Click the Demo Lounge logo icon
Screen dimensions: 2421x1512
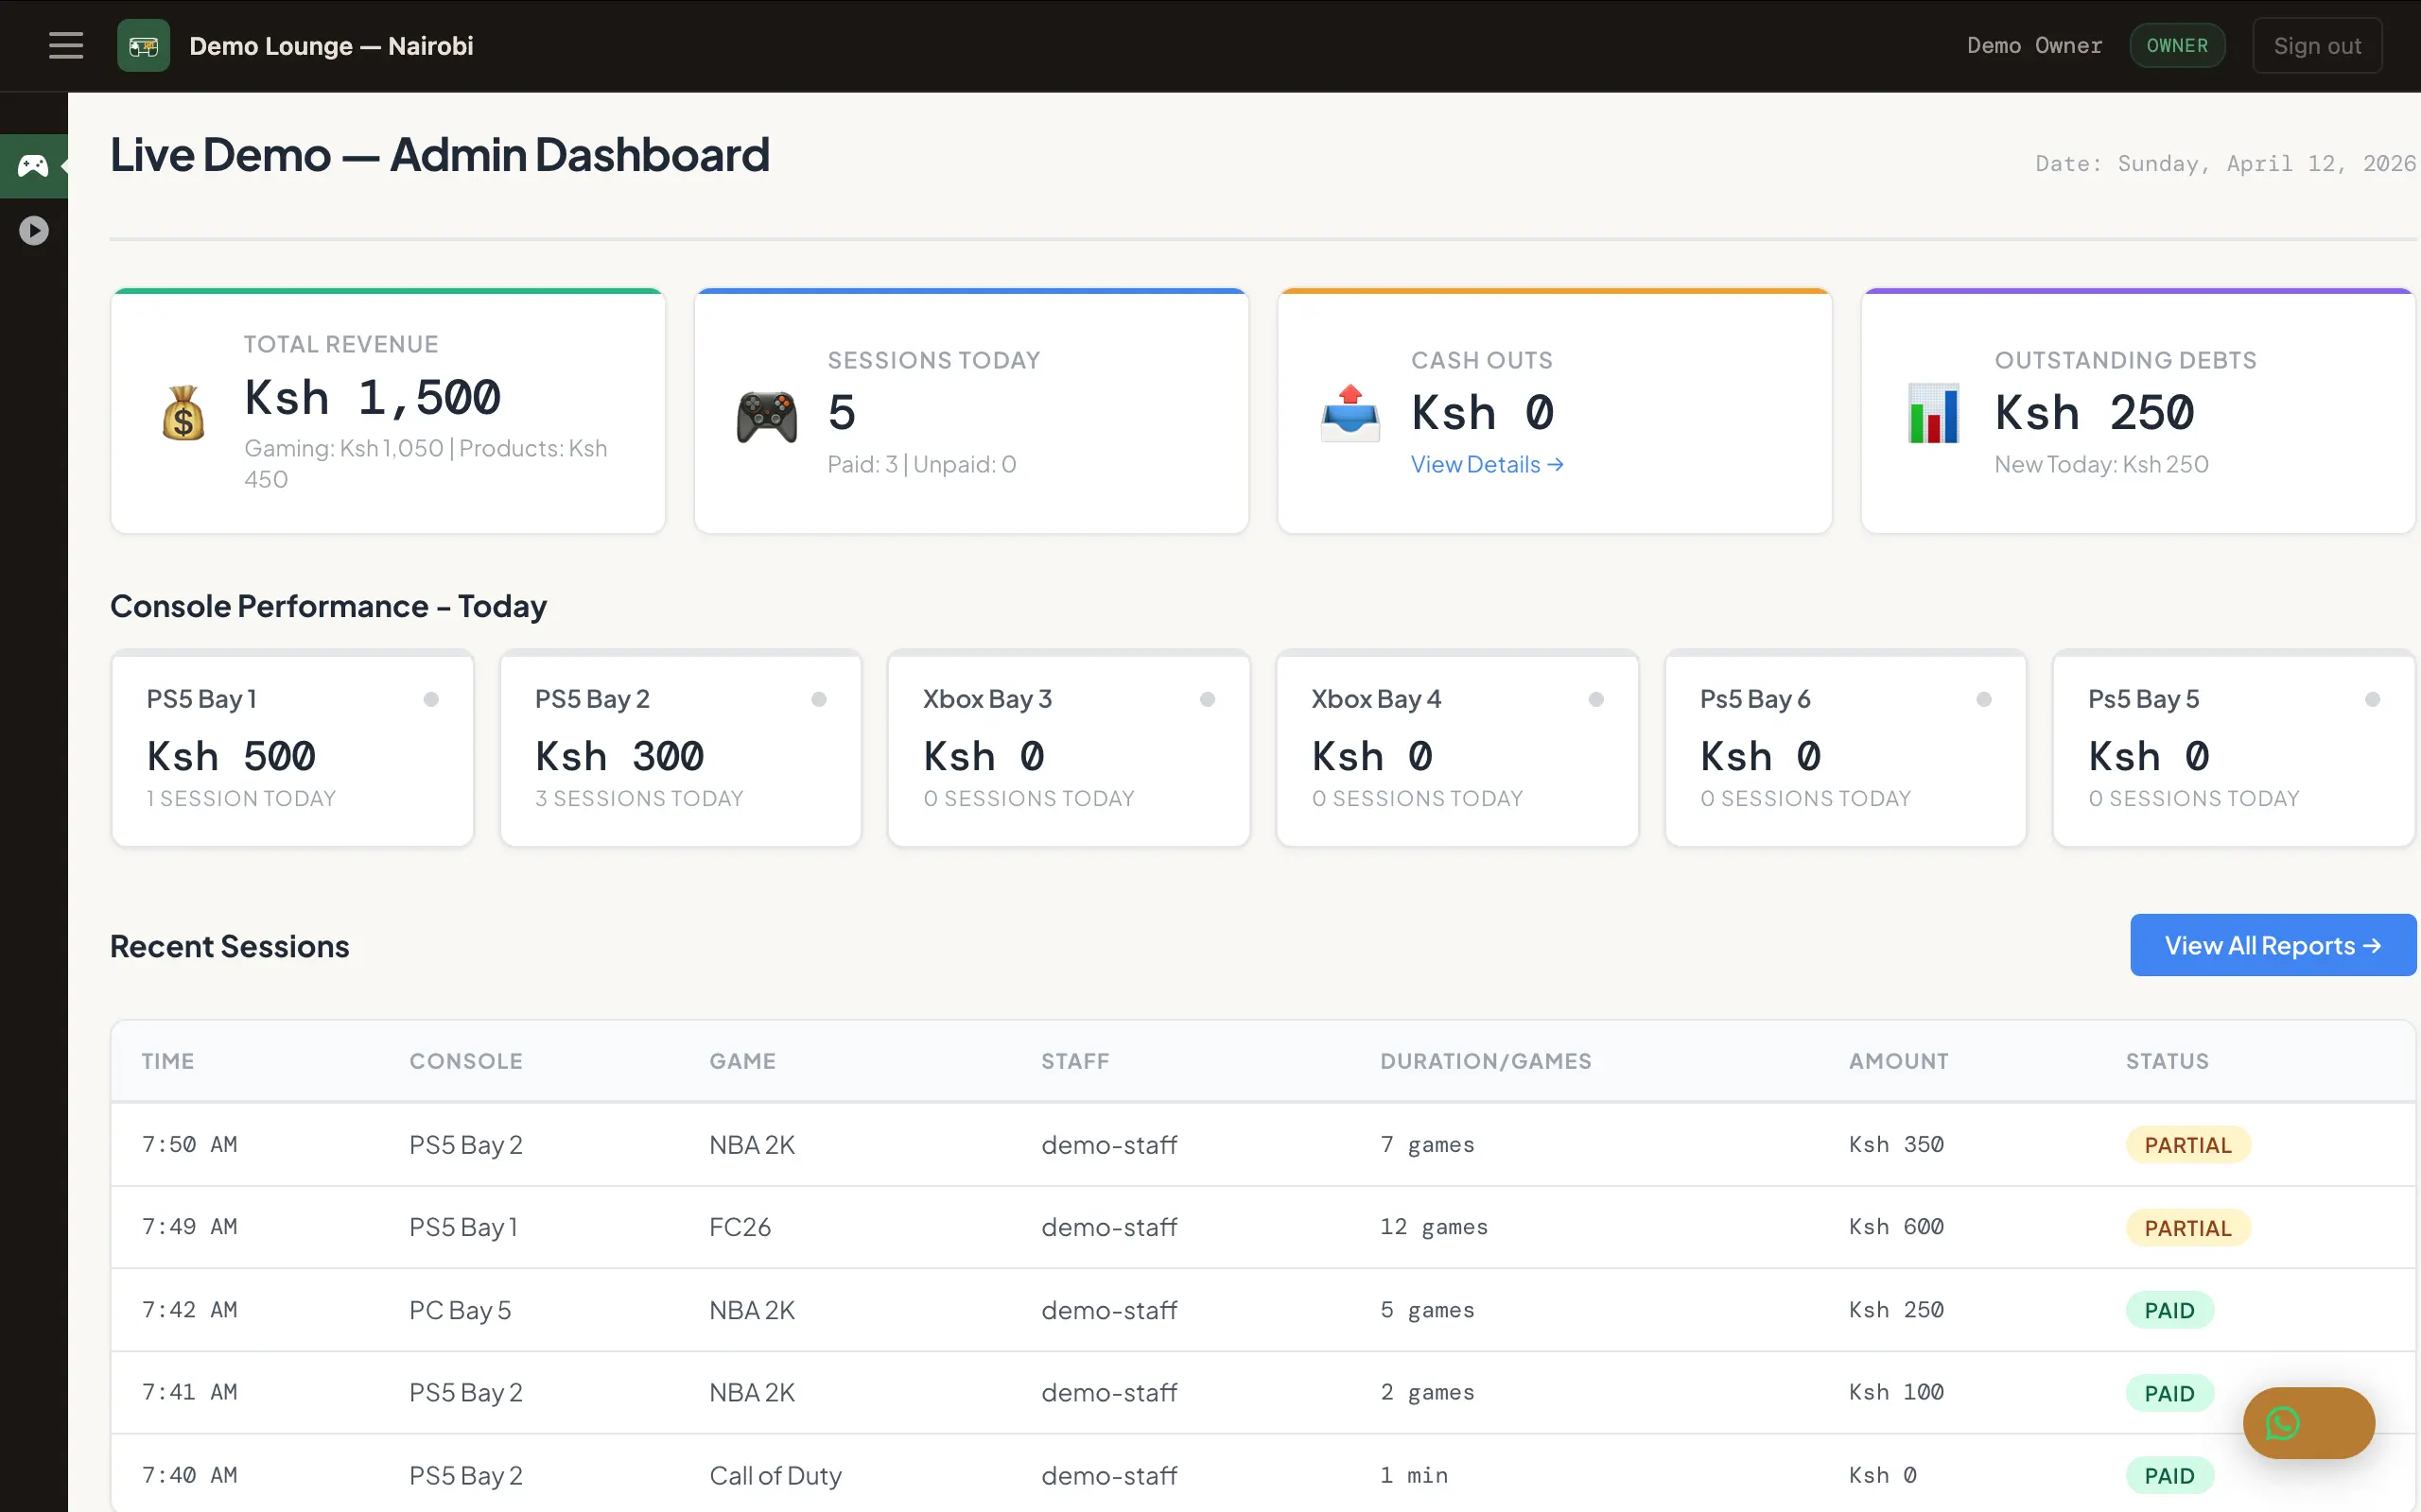(x=143, y=45)
